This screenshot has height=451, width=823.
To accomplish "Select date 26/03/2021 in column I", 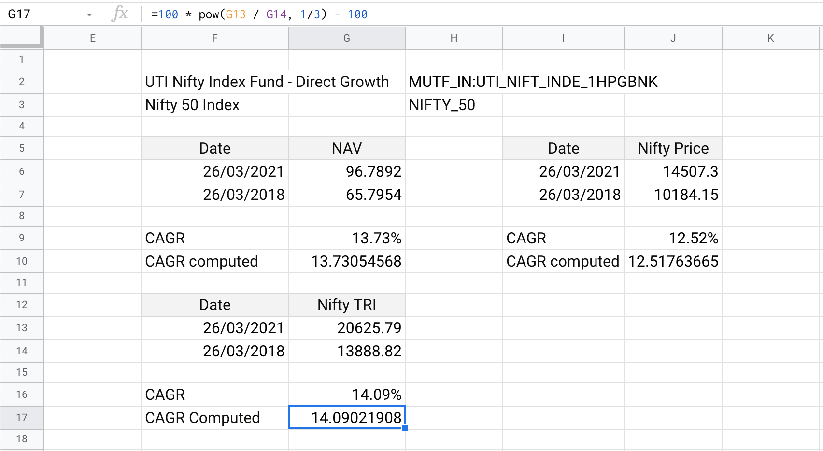I will point(564,171).
